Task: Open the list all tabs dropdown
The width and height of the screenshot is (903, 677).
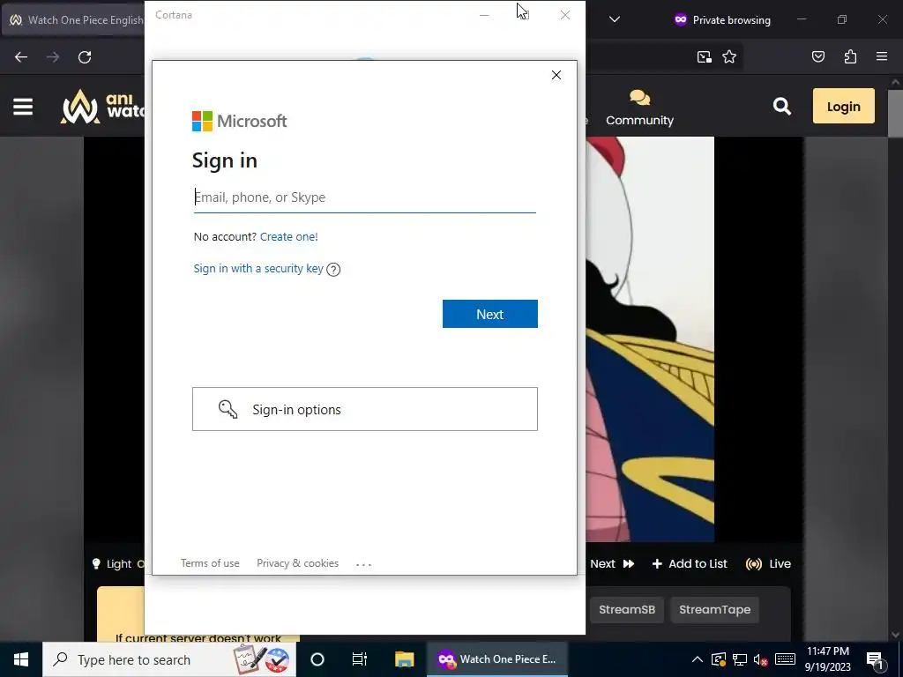Action: click(x=615, y=19)
